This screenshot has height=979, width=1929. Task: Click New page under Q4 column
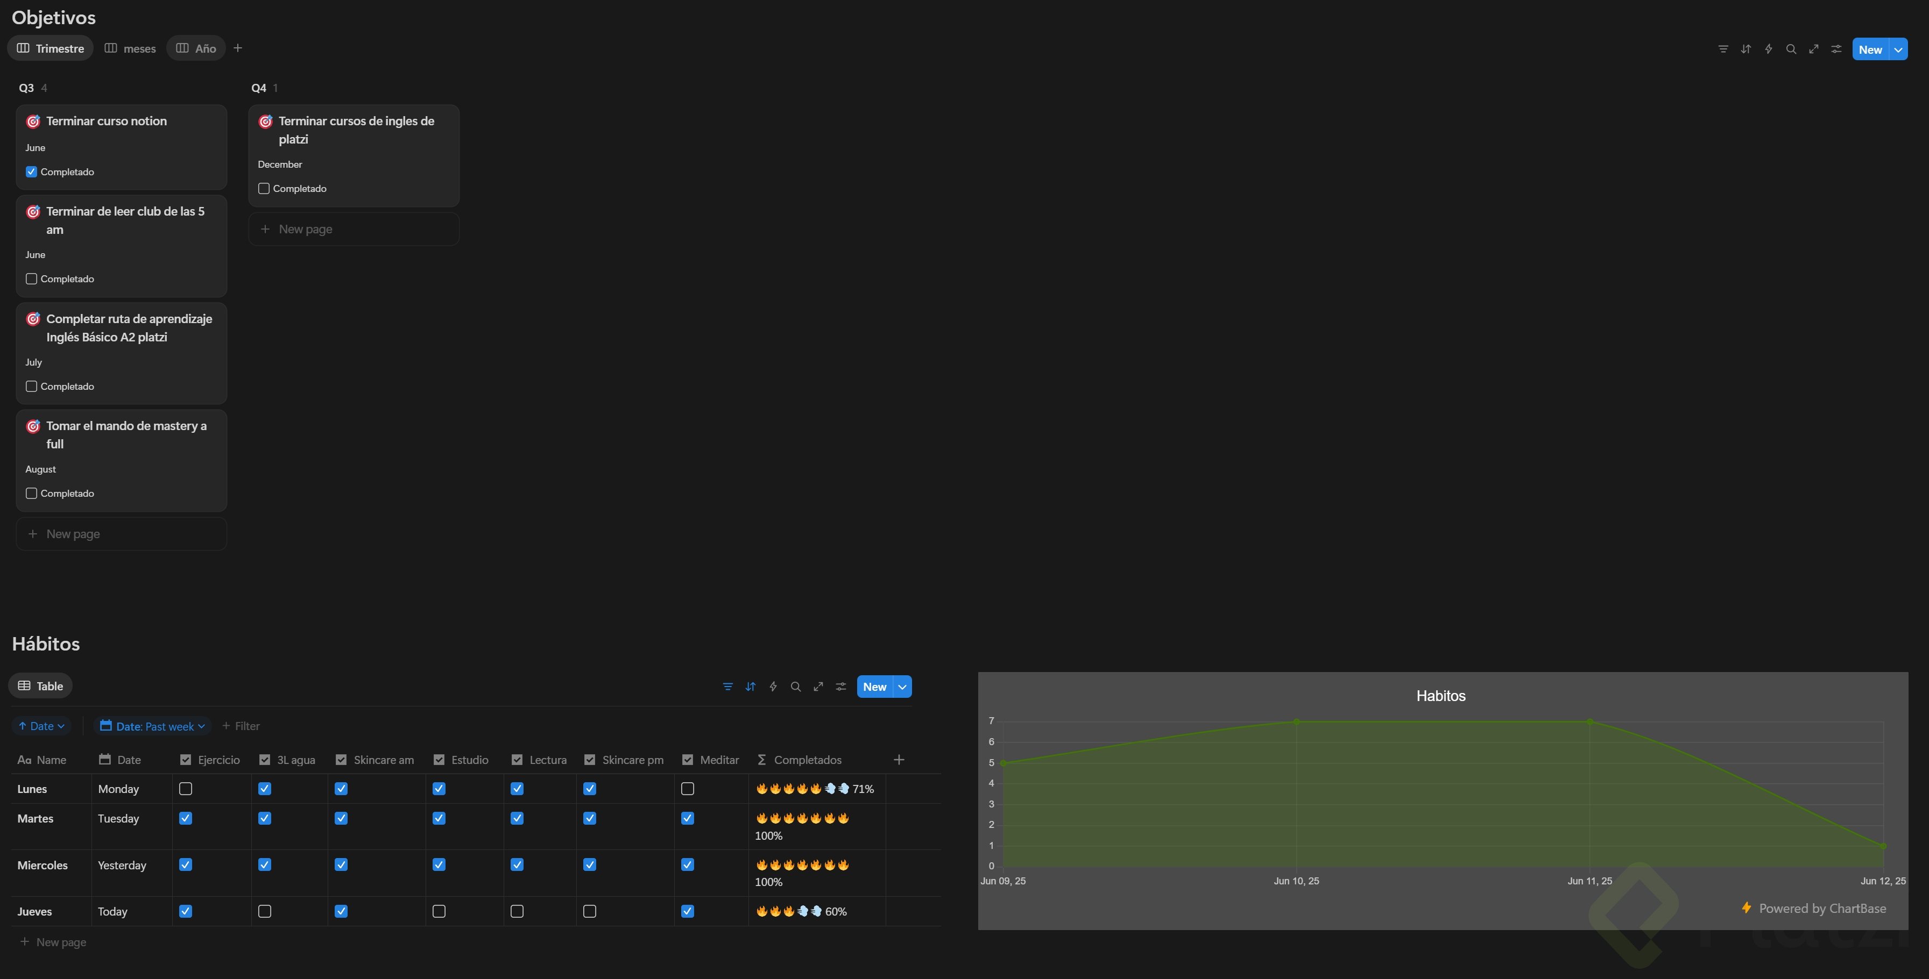[x=306, y=229]
